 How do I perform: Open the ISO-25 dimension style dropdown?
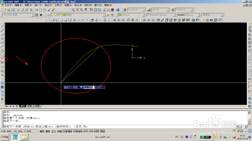point(168,10)
